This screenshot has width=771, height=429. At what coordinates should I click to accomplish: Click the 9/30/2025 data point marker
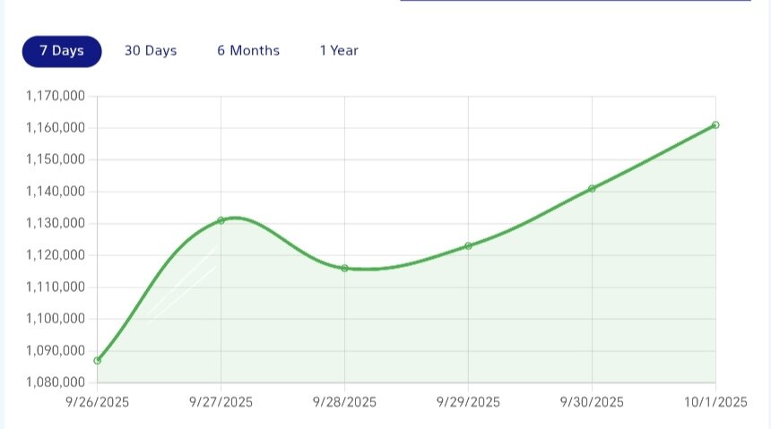pos(592,188)
